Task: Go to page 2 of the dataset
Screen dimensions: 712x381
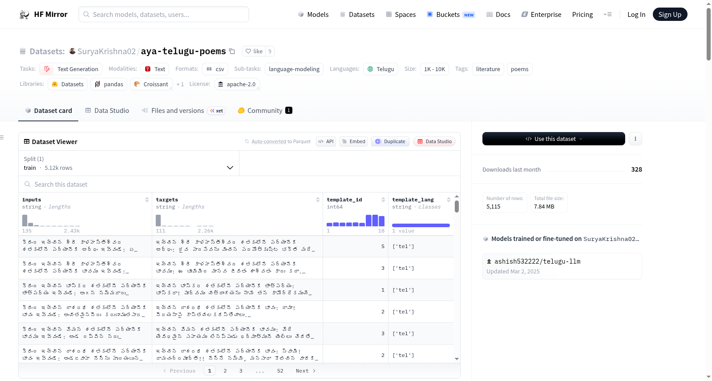Action: coord(225,371)
